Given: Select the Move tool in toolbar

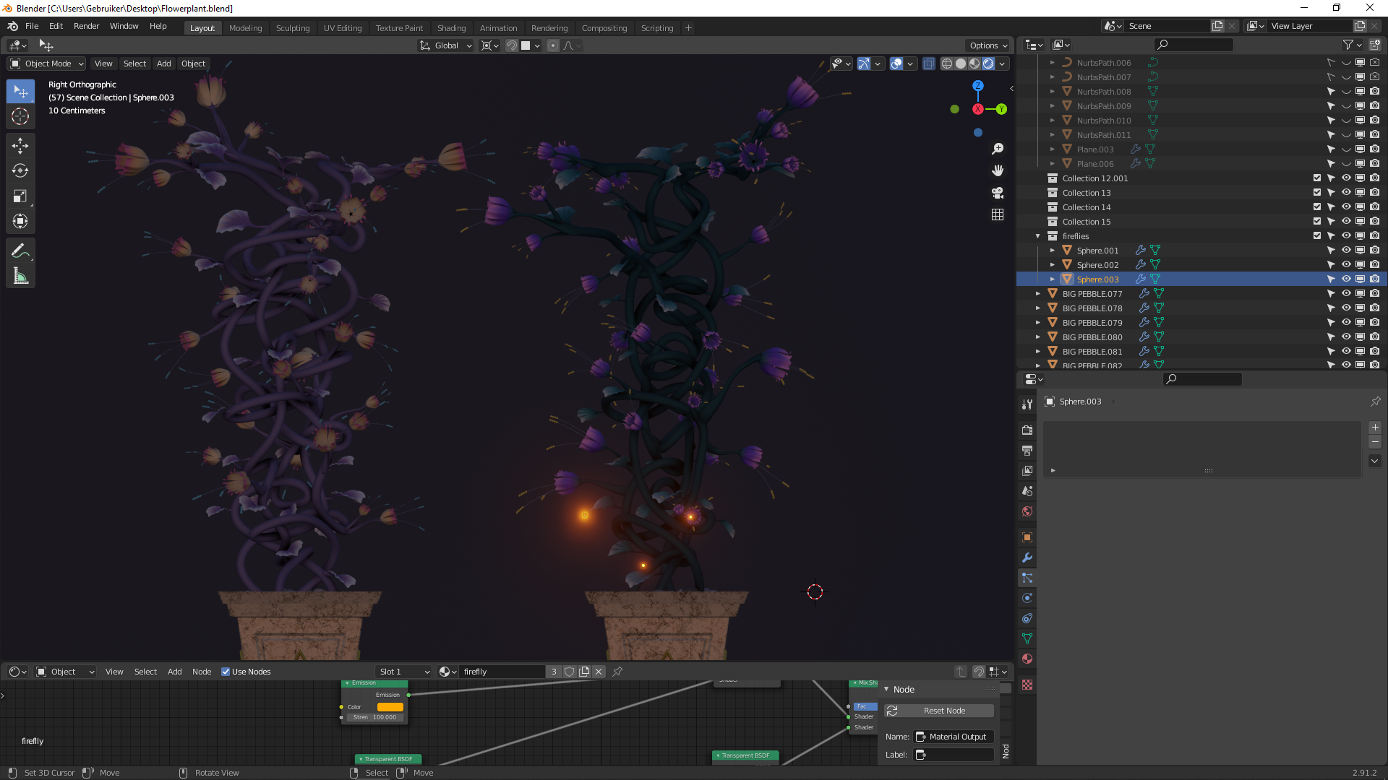Looking at the screenshot, I should point(20,146).
